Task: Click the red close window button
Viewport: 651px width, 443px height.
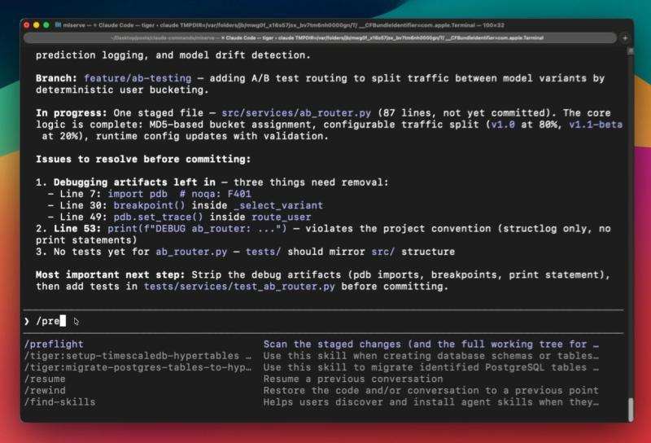Action: click(x=26, y=25)
